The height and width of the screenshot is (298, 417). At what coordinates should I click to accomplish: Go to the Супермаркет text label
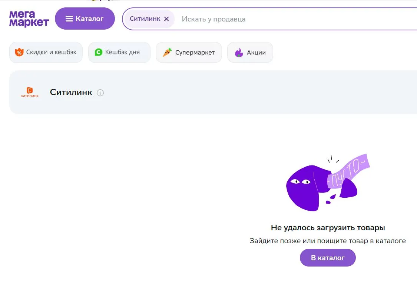coord(195,53)
